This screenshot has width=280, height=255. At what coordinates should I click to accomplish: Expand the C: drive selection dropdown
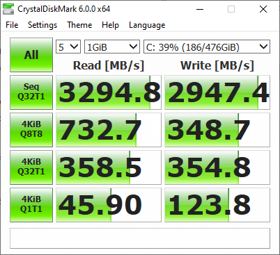(207, 47)
